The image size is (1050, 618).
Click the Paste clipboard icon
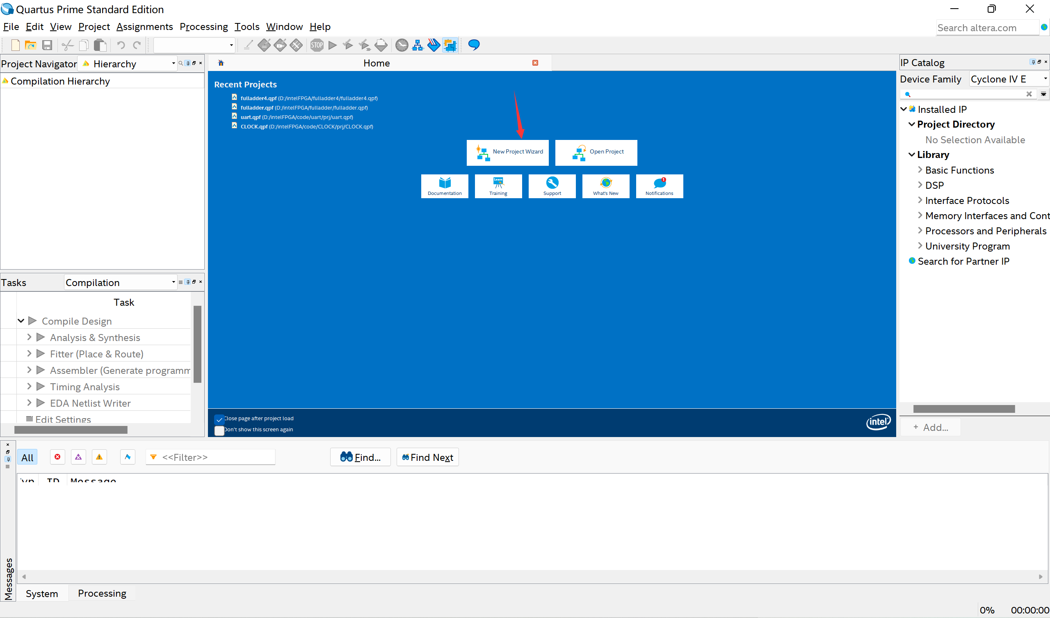click(x=100, y=45)
